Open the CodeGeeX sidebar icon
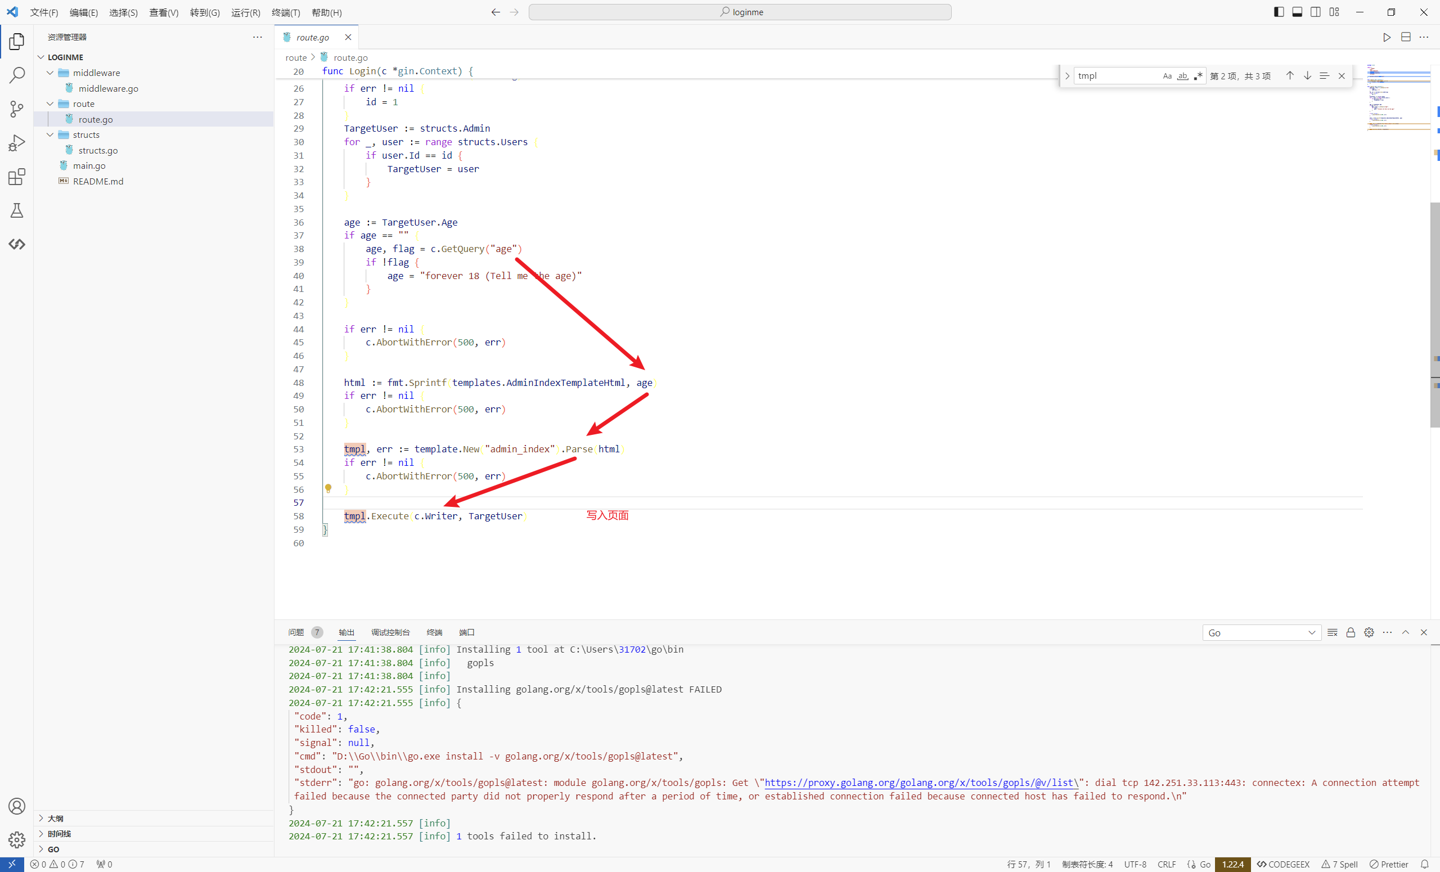 pos(17,244)
